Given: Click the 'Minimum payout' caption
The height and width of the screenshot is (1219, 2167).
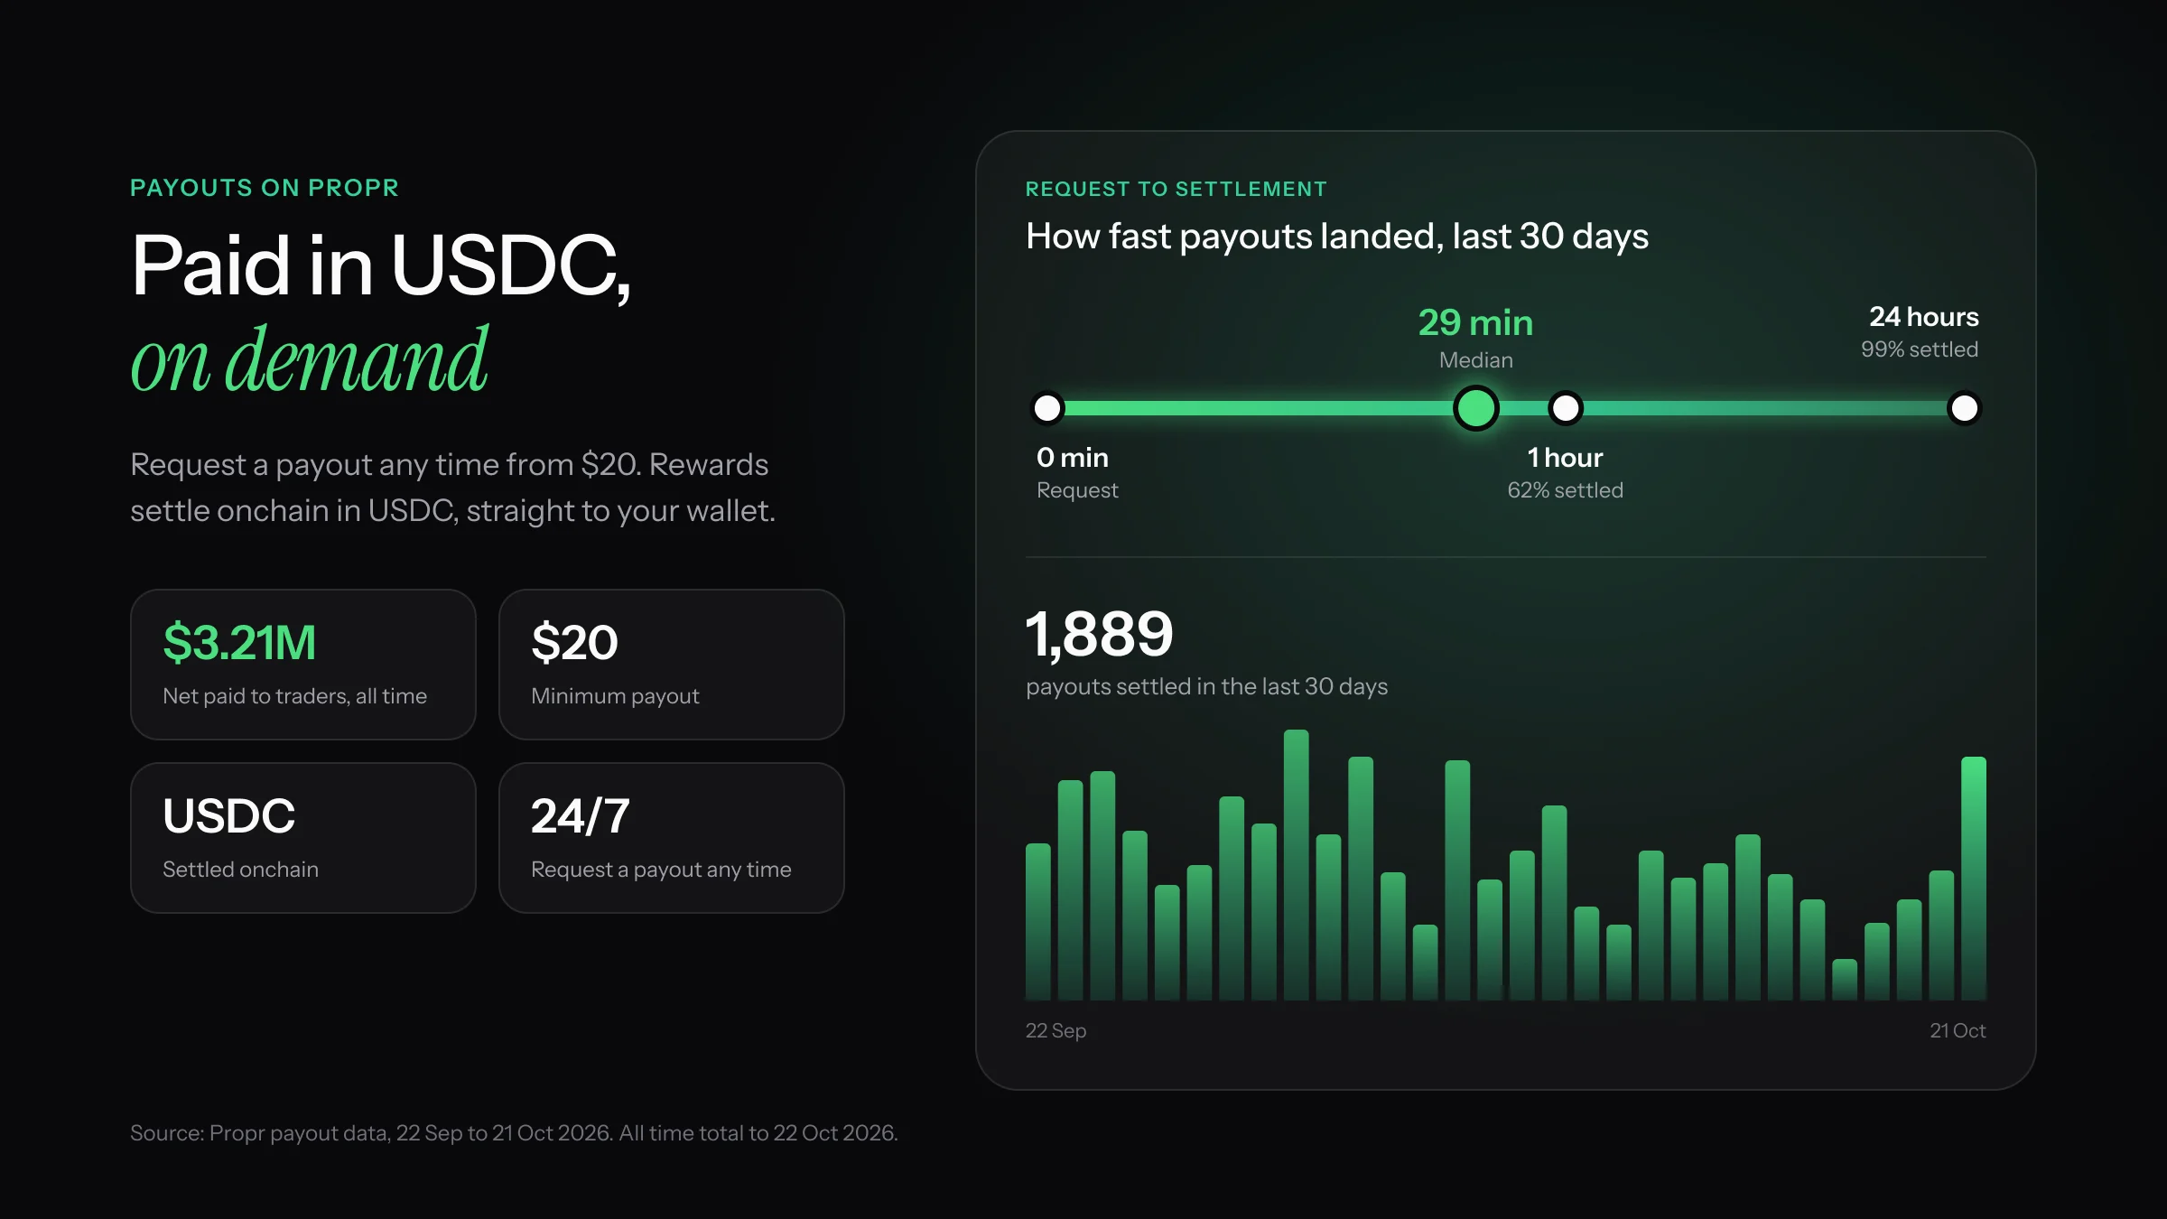Looking at the screenshot, I should tap(616, 696).
